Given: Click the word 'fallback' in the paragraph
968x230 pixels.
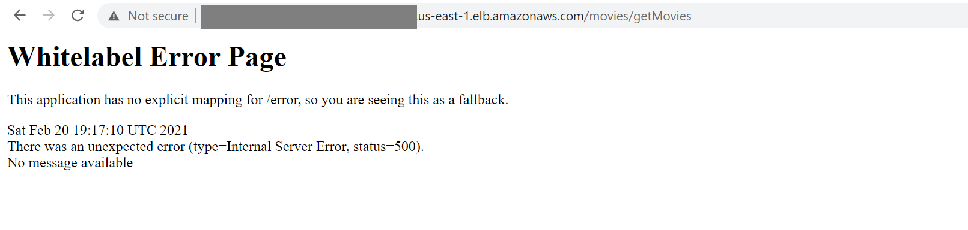Looking at the screenshot, I should tap(482, 99).
